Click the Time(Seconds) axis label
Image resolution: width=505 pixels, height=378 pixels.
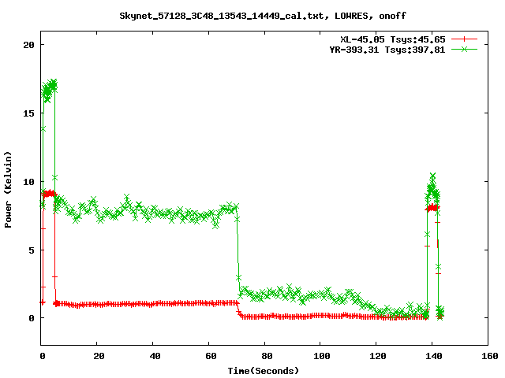pos(263,371)
